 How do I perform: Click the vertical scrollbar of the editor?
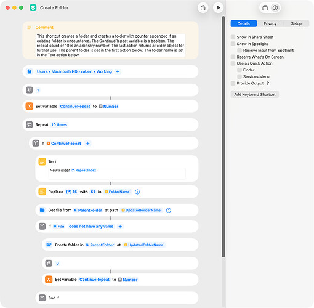tap(223, 137)
